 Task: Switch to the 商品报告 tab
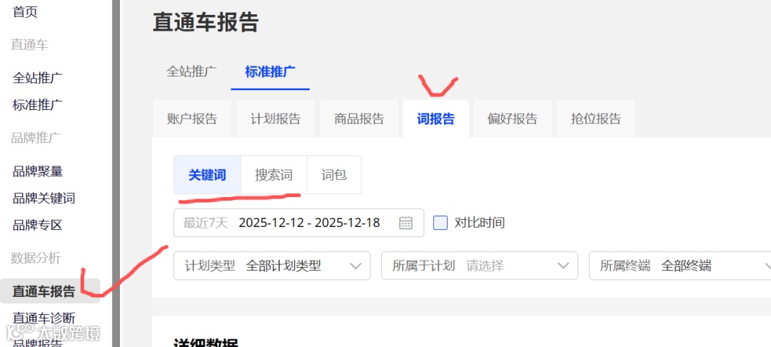359,119
